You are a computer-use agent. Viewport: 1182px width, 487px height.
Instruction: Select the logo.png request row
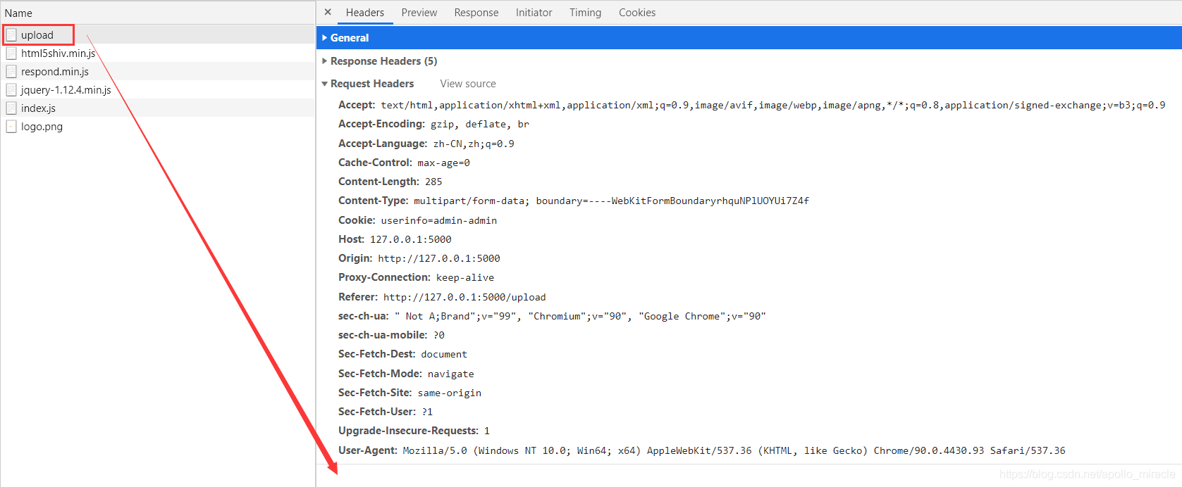pyautogui.click(x=42, y=127)
